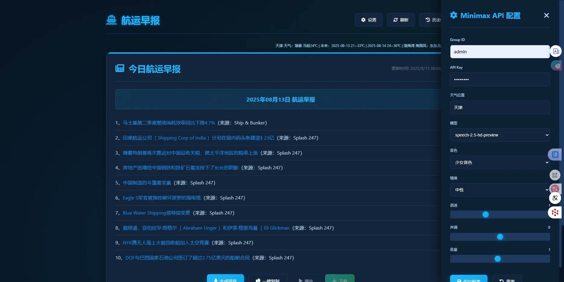
Task: Click the 天气位置 input containing 天津
Action: tap(500, 108)
